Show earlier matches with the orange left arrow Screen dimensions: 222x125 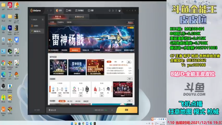50,89
